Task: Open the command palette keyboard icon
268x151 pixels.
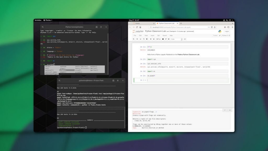Action: tap(185, 39)
